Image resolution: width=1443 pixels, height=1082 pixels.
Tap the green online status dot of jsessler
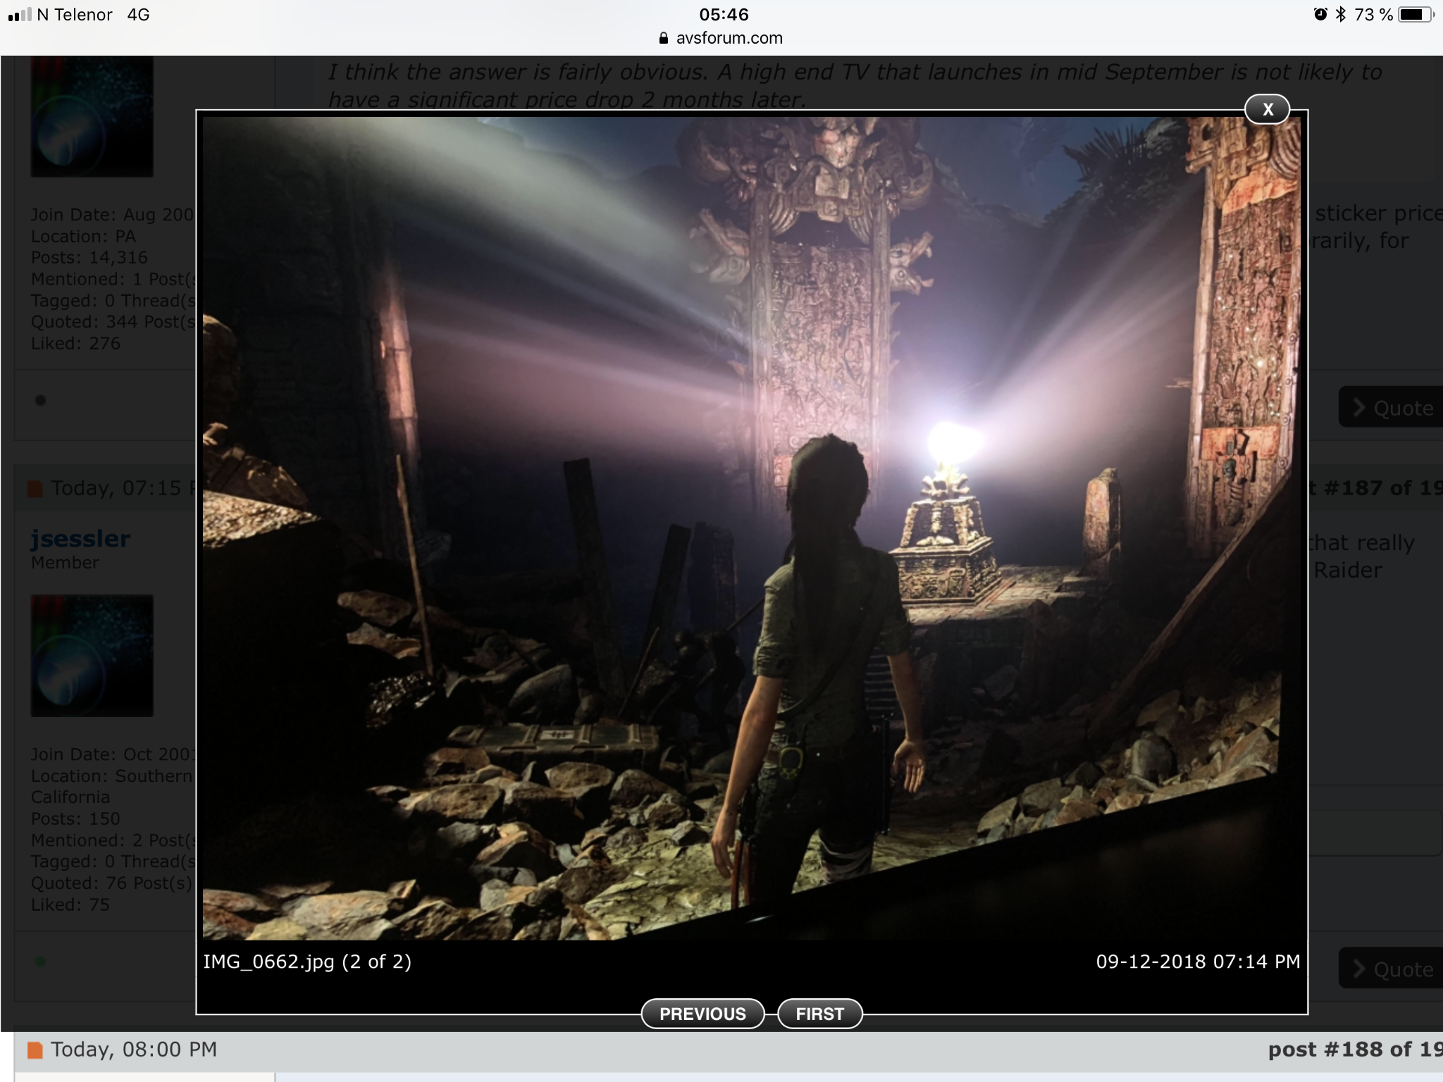click(x=40, y=961)
